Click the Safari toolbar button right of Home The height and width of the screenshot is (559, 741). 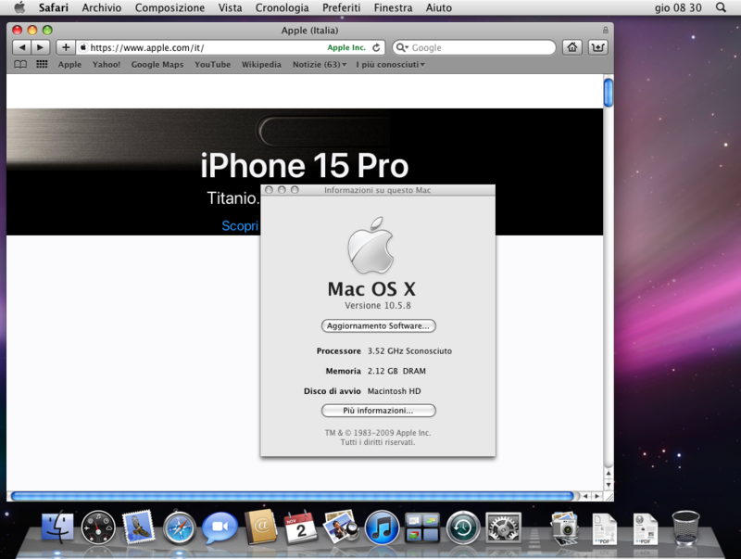[597, 47]
